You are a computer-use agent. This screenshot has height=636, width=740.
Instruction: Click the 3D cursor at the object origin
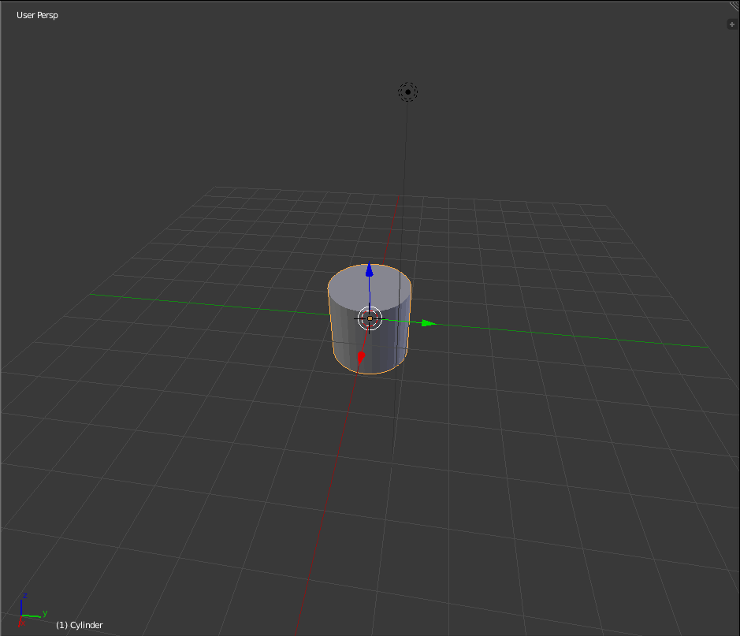370,318
